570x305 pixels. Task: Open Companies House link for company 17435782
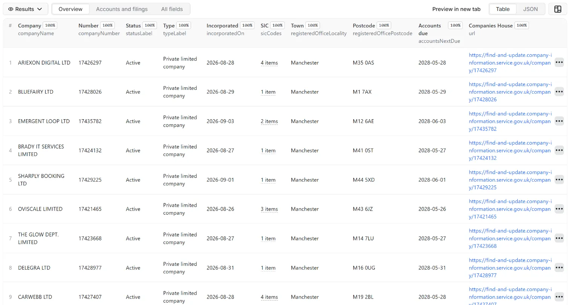tap(510, 121)
